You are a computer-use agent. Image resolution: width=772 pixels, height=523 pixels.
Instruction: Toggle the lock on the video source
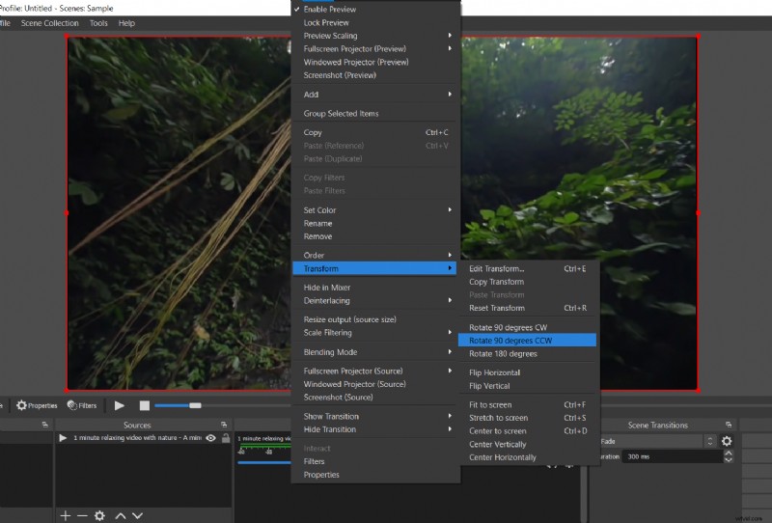(x=225, y=438)
